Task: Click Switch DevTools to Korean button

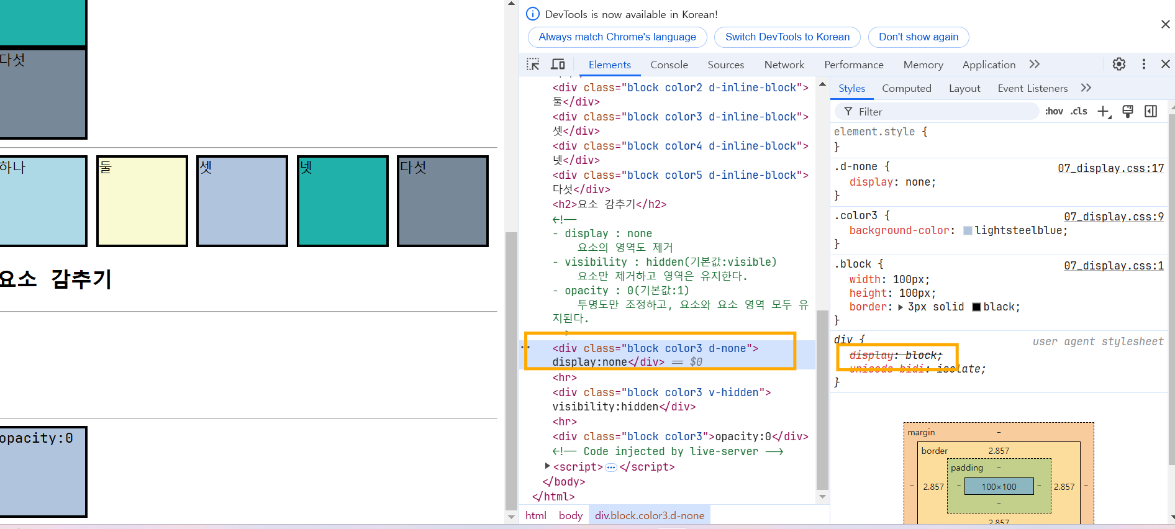Action: click(x=787, y=37)
